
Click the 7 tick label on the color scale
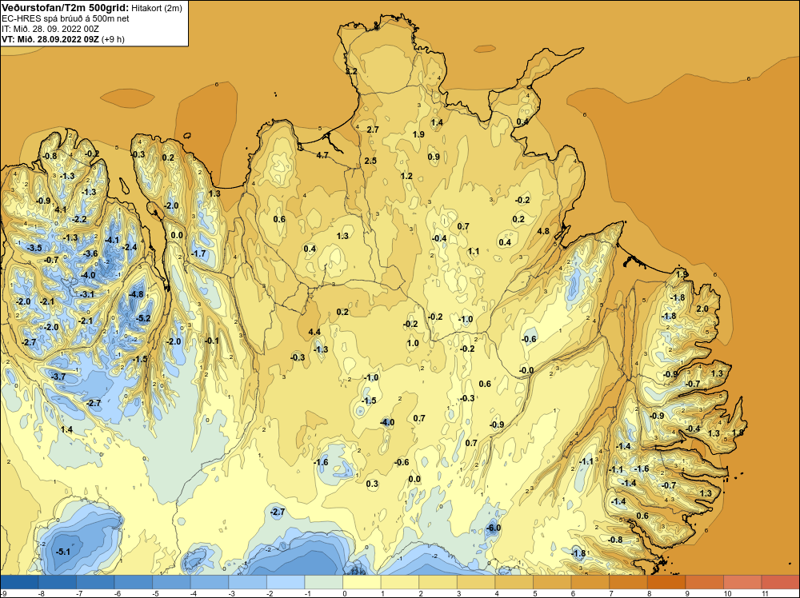pyautogui.click(x=611, y=593)
